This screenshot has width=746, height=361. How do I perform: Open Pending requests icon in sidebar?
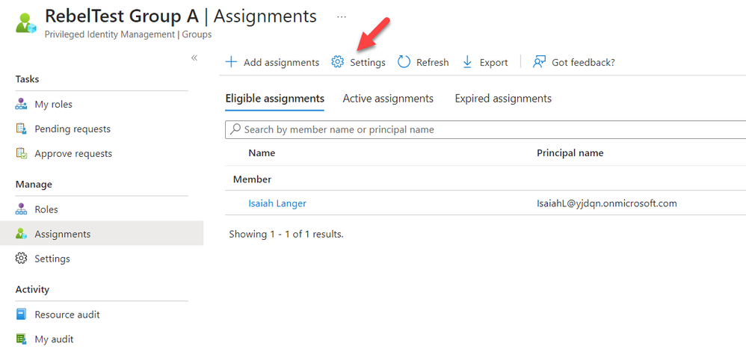tap(21, 129)
